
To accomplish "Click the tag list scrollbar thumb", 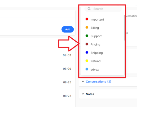I will (124, 28).
